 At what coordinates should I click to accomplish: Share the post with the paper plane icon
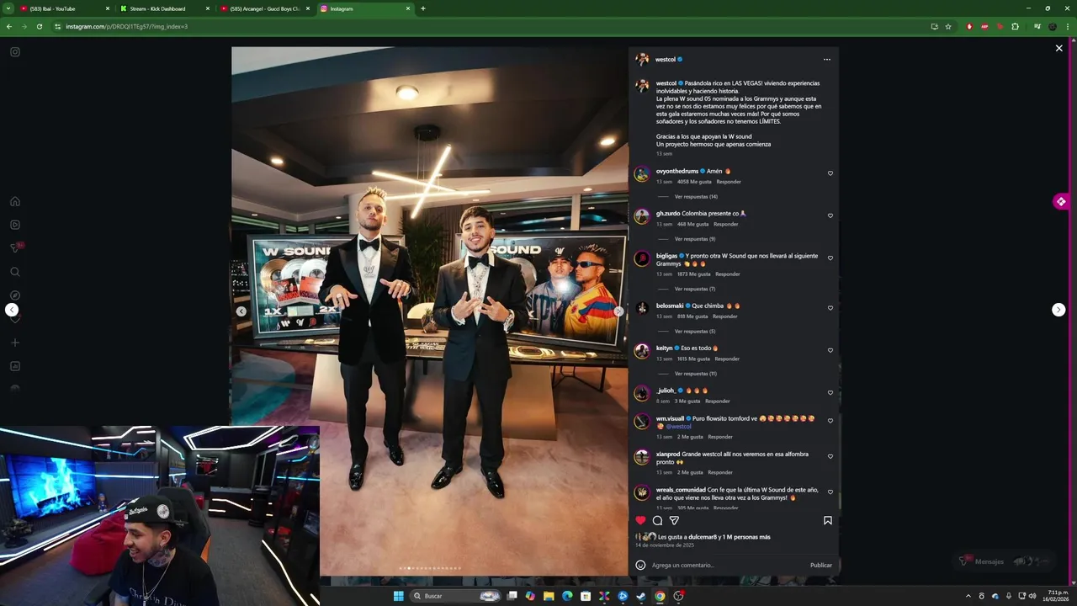pyautogui.click(x=674, y=520)
